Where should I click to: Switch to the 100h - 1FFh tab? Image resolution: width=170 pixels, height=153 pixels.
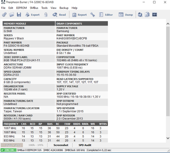36,145
